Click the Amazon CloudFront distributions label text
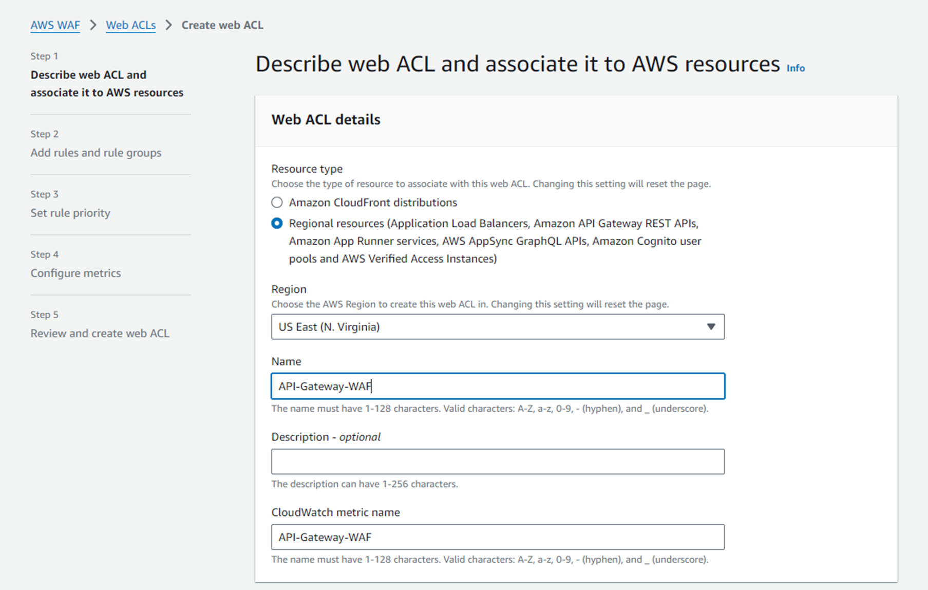Image resolution: width=928 pixels, height=590 pixels. (373, 202)
